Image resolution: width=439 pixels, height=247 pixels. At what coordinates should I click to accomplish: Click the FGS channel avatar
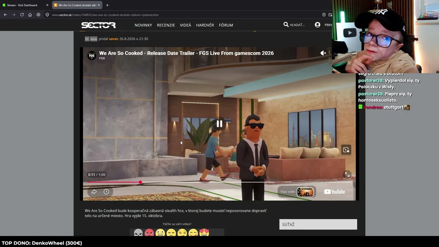92,56
